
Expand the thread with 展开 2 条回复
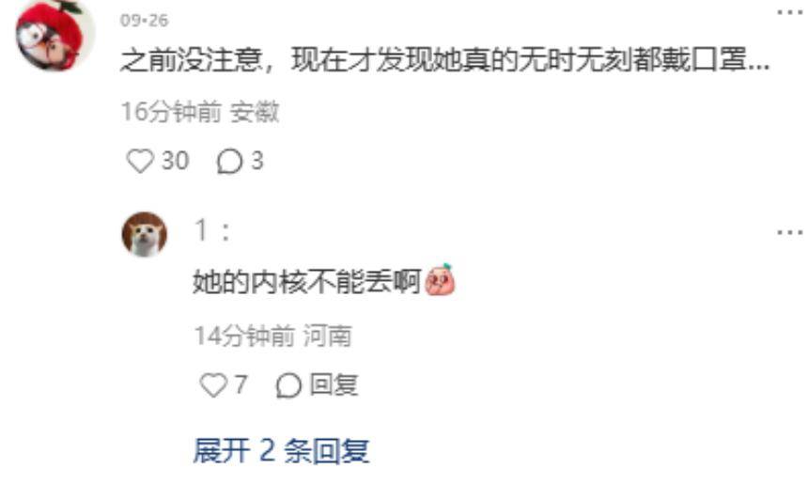pos(281,451)
